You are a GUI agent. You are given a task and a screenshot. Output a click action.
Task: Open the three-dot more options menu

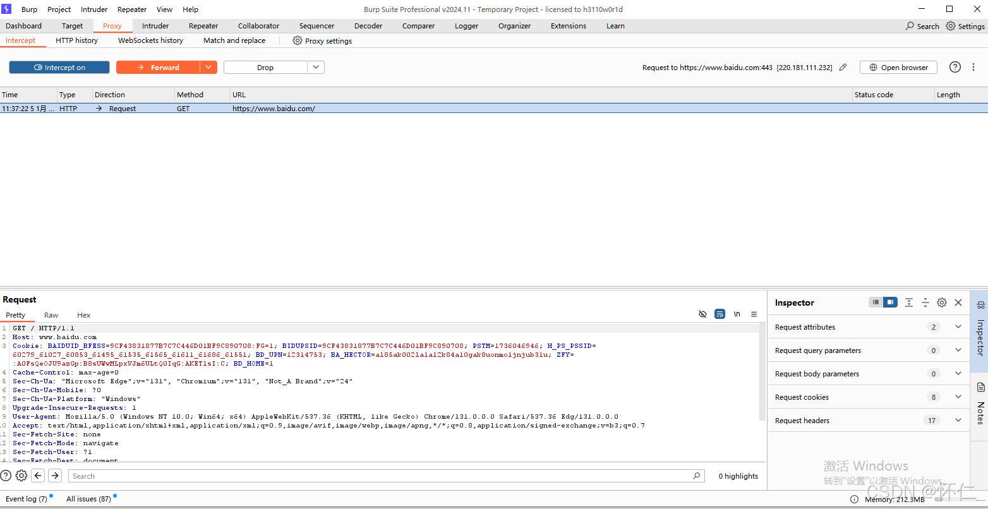coord(973,67)
